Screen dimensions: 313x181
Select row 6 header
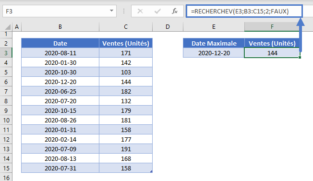[x=6, y=82]
